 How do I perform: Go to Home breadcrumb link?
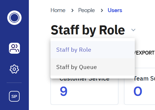[x=58, y=10]
